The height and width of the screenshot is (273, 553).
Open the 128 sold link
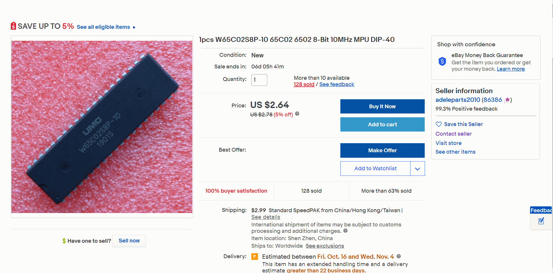[304, 84]
